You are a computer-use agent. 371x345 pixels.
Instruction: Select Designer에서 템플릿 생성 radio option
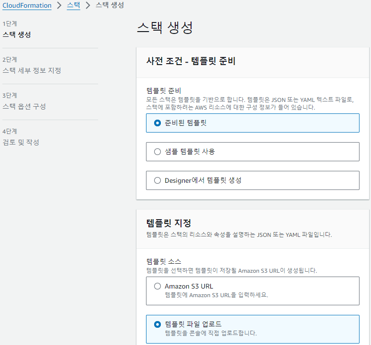(x=252, y=180)
